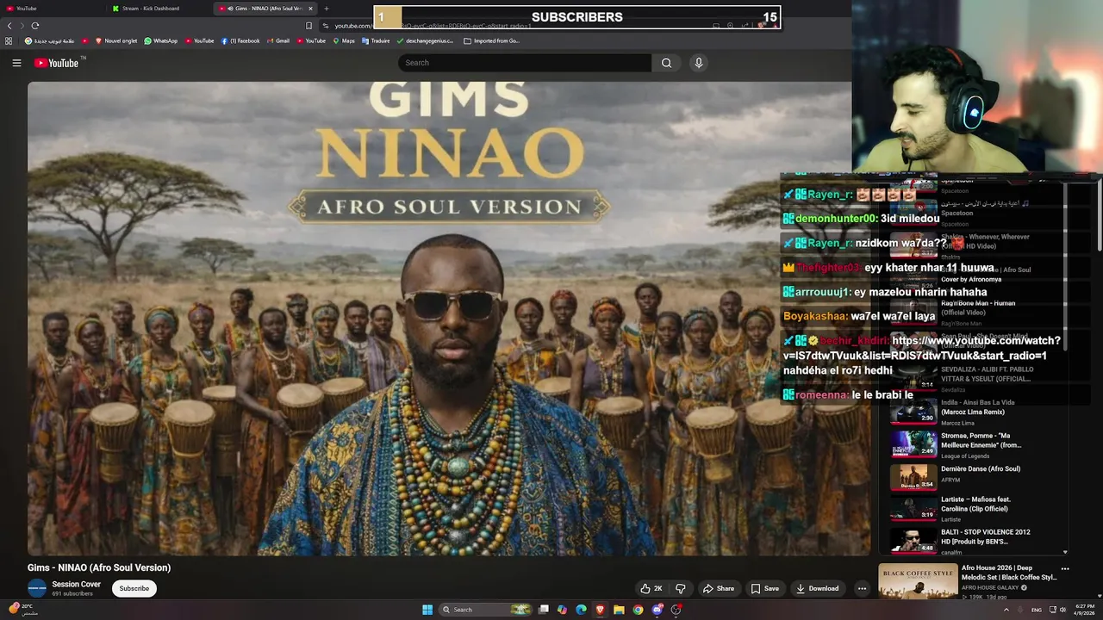The height and width of the screenshot is (620, 1103).
Task: Open WhatsApp bookmark
Action: 160,40
